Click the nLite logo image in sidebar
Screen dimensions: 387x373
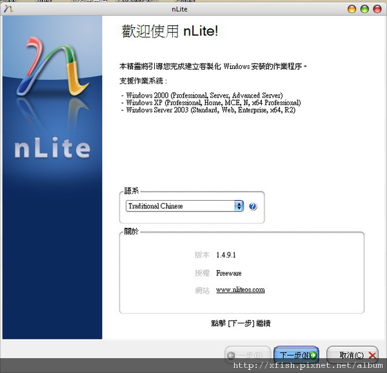click(x=52, y=66)
